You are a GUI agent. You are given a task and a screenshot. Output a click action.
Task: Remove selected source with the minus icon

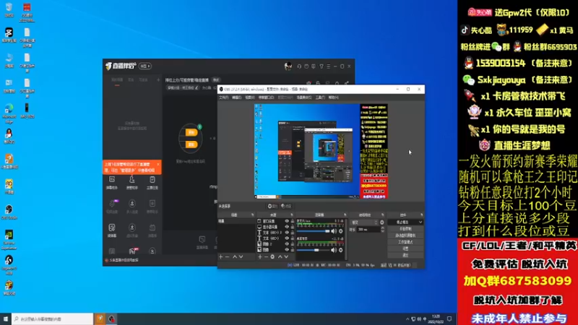pos(266,257)
